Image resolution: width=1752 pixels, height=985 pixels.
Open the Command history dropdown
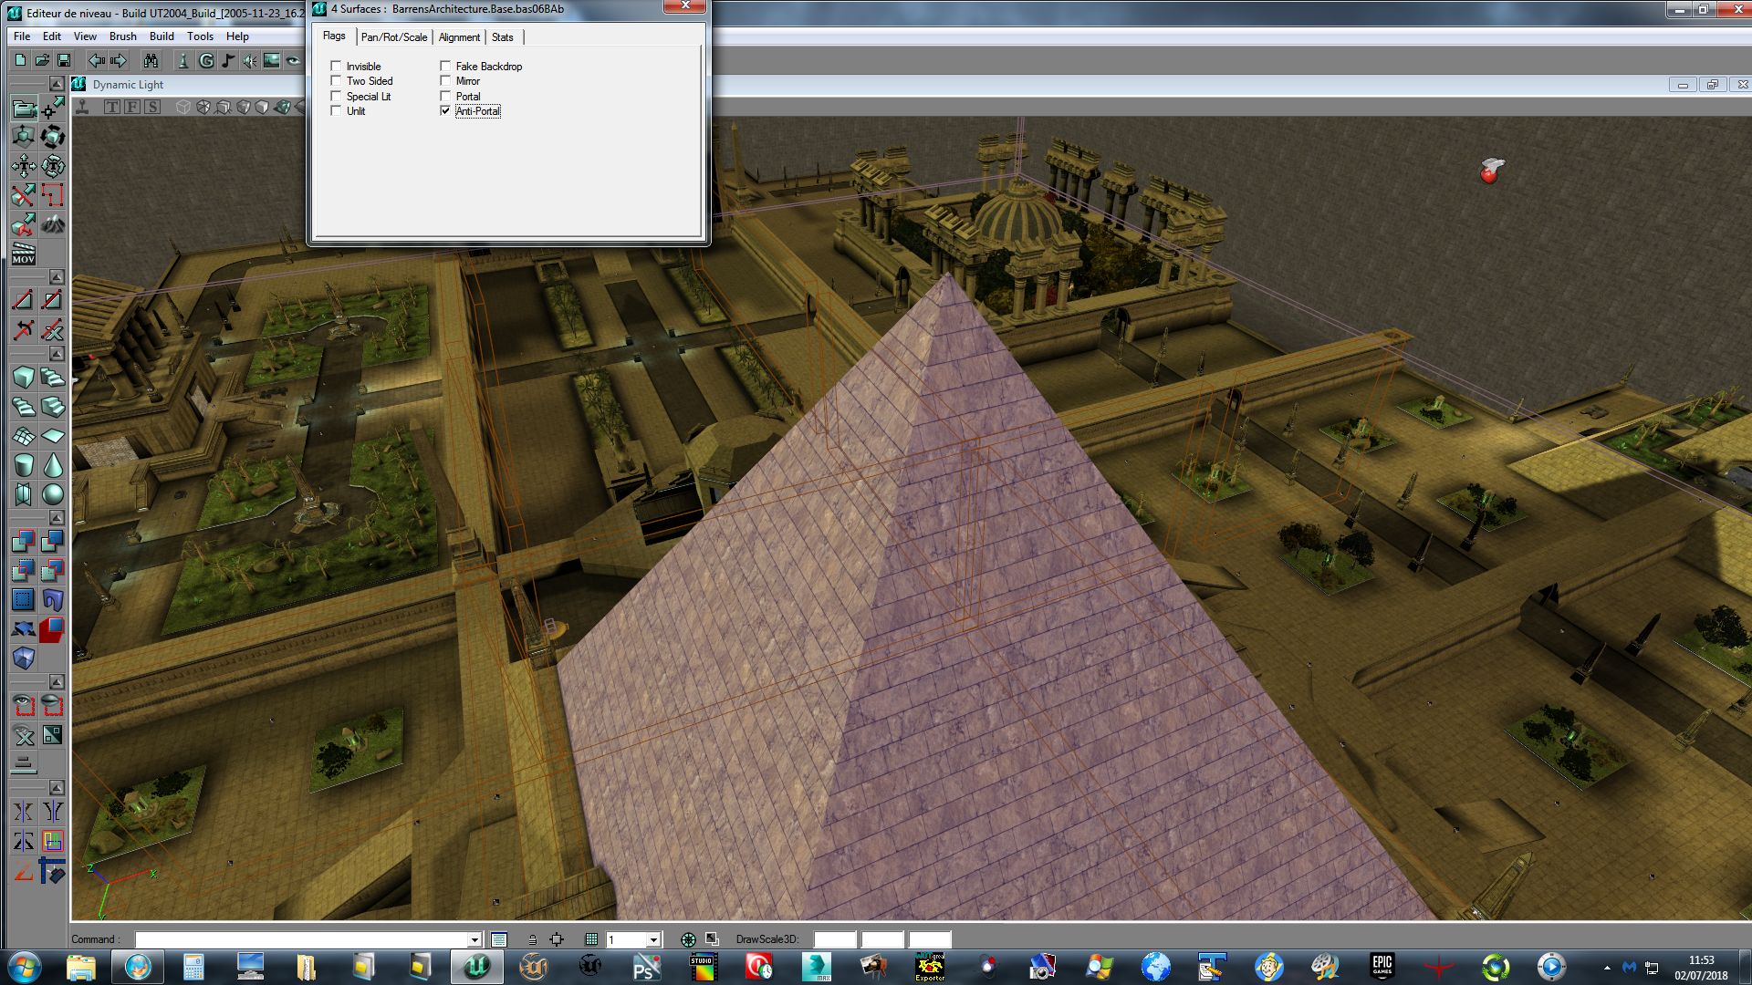point(474,939)
